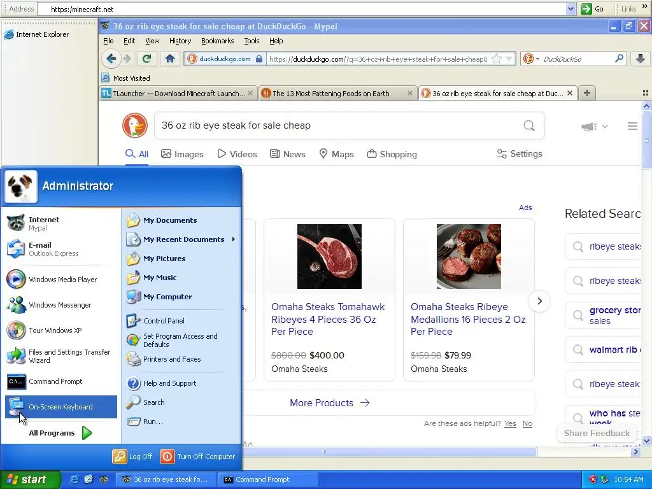
Task: Open DuckDuckGo Settings
Action: (520, 154)
